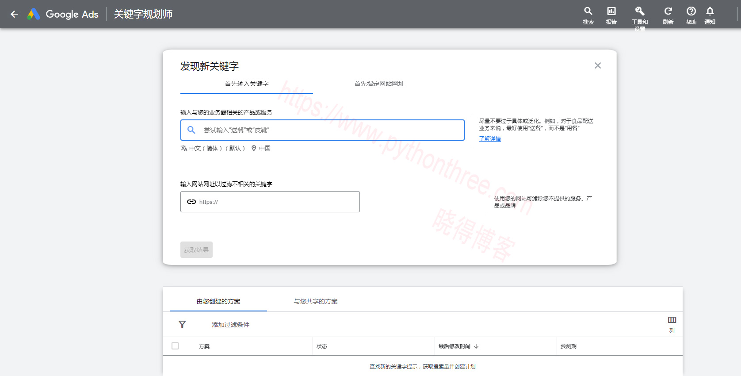Click the 关键字规划师 page title
The height and width of the screenshot is (376, 741).
143,14
